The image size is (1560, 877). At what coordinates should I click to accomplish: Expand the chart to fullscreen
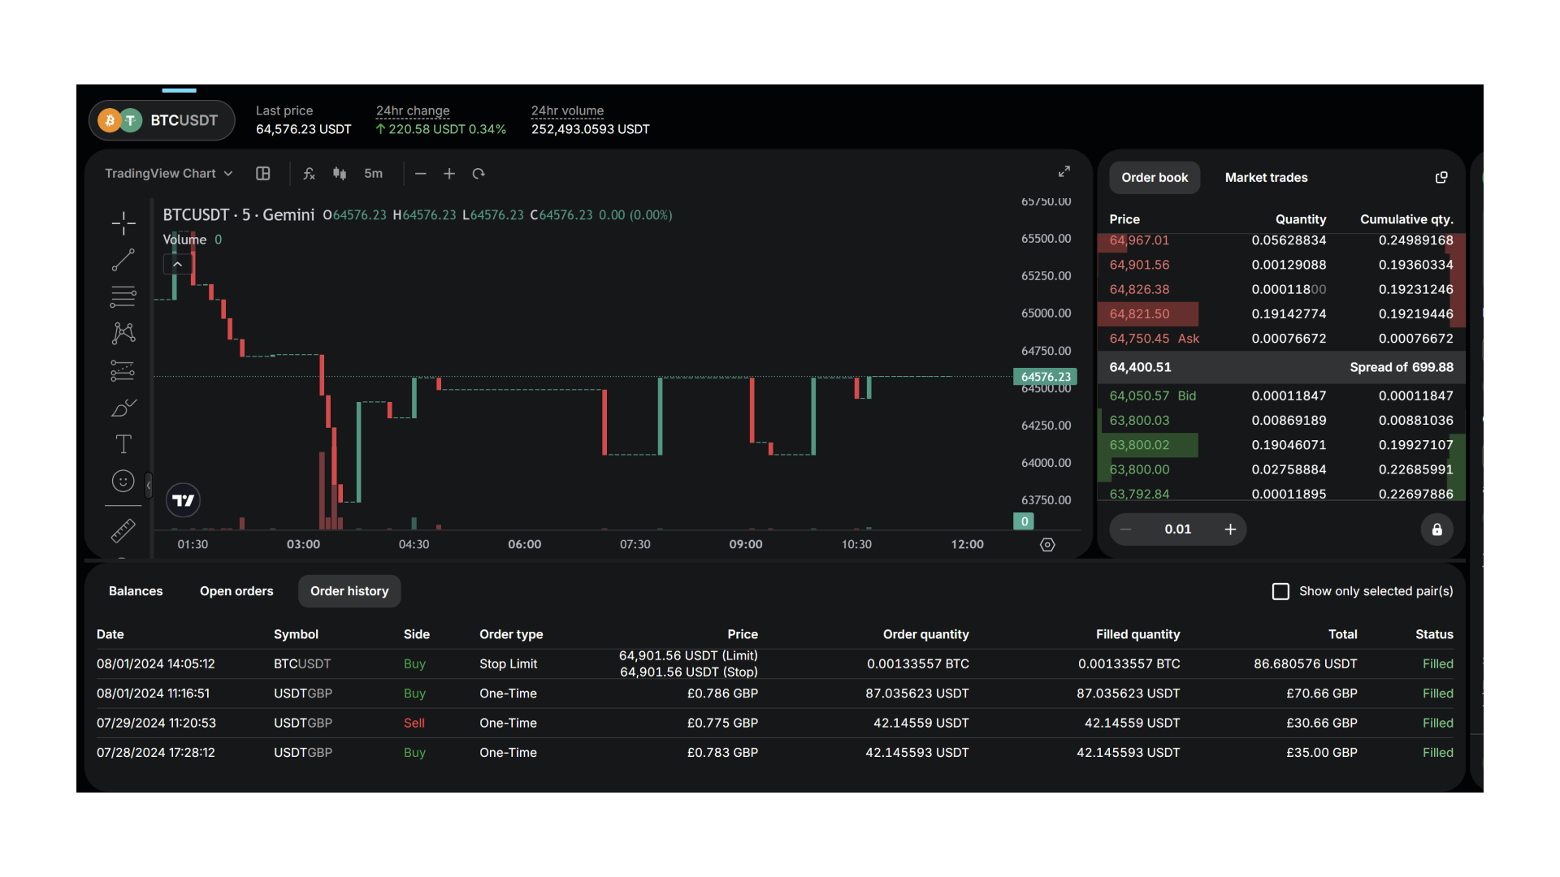pyautogui.click(x=1064, y=171)
